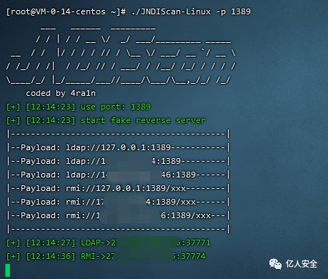Click the WeChat logo icon in watermark
328x279 pixels.
click(x=275, y=264)
